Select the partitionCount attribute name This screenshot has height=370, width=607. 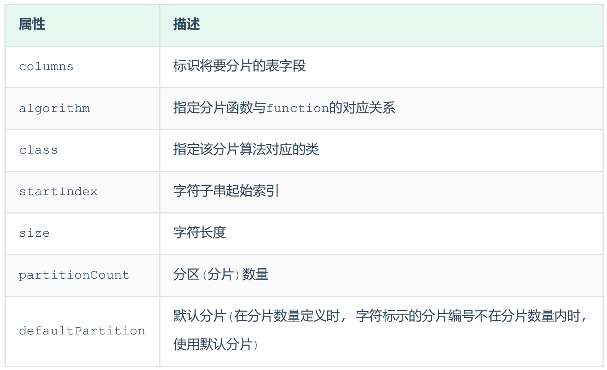click(74, 275)
